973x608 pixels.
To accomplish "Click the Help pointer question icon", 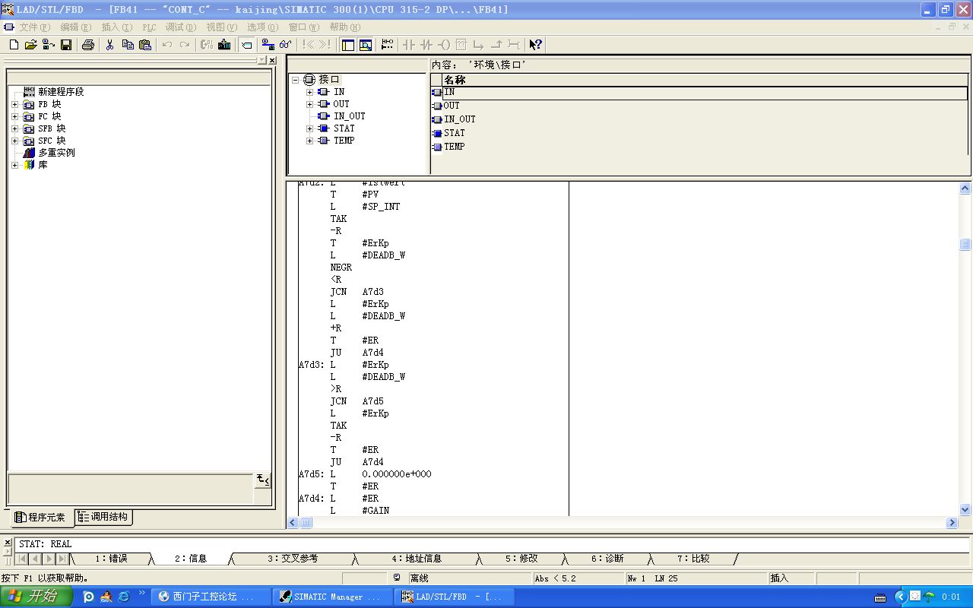I will pos(536,45).
